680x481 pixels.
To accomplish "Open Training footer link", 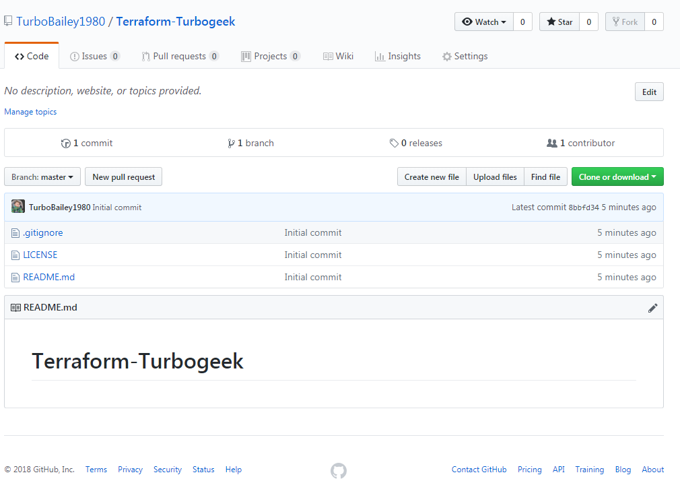I will 589,470.
